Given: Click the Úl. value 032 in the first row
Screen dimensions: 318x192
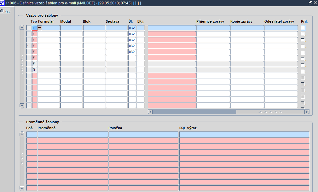Looking at the screenshot, I should pos(132,28).
